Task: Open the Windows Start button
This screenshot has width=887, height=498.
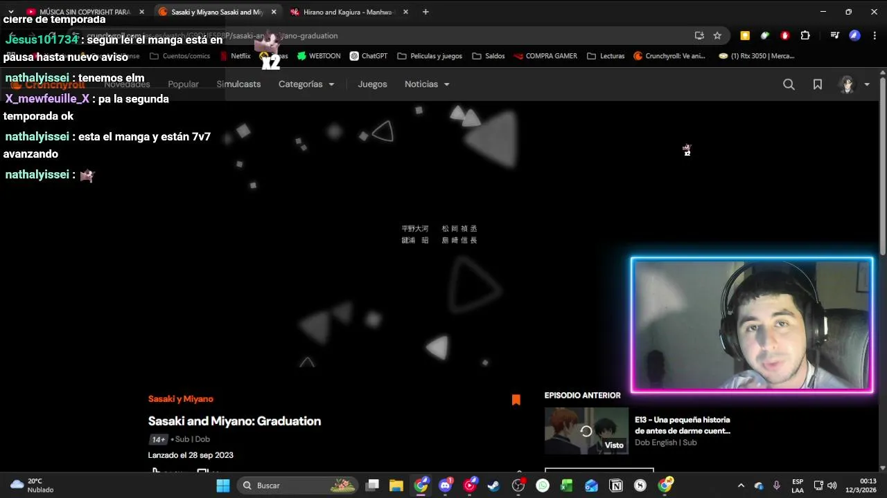Action: tap(223, 486)
